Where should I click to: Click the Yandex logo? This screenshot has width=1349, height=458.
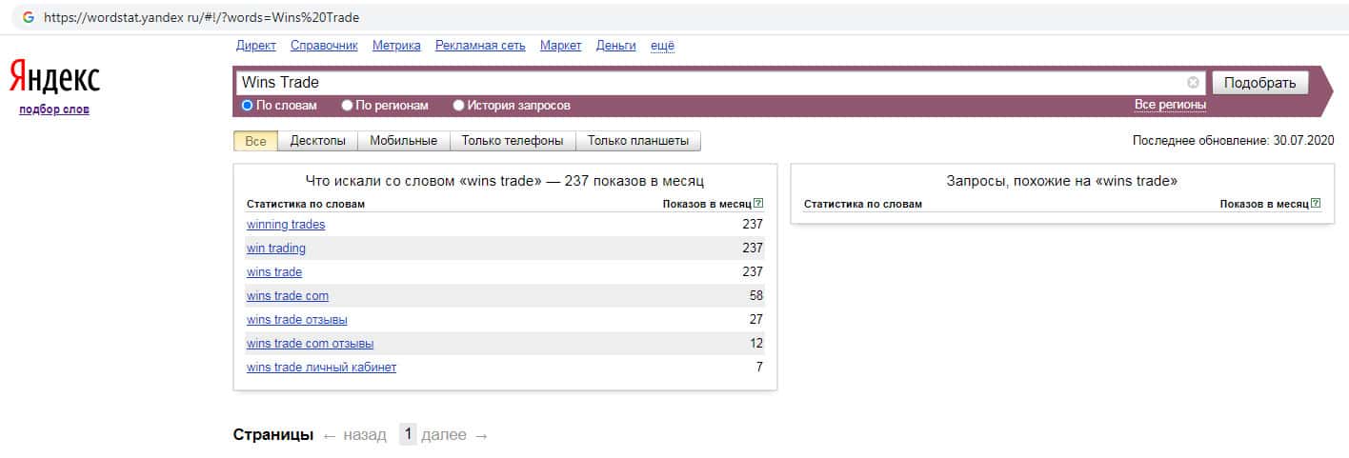pos(54,78)
